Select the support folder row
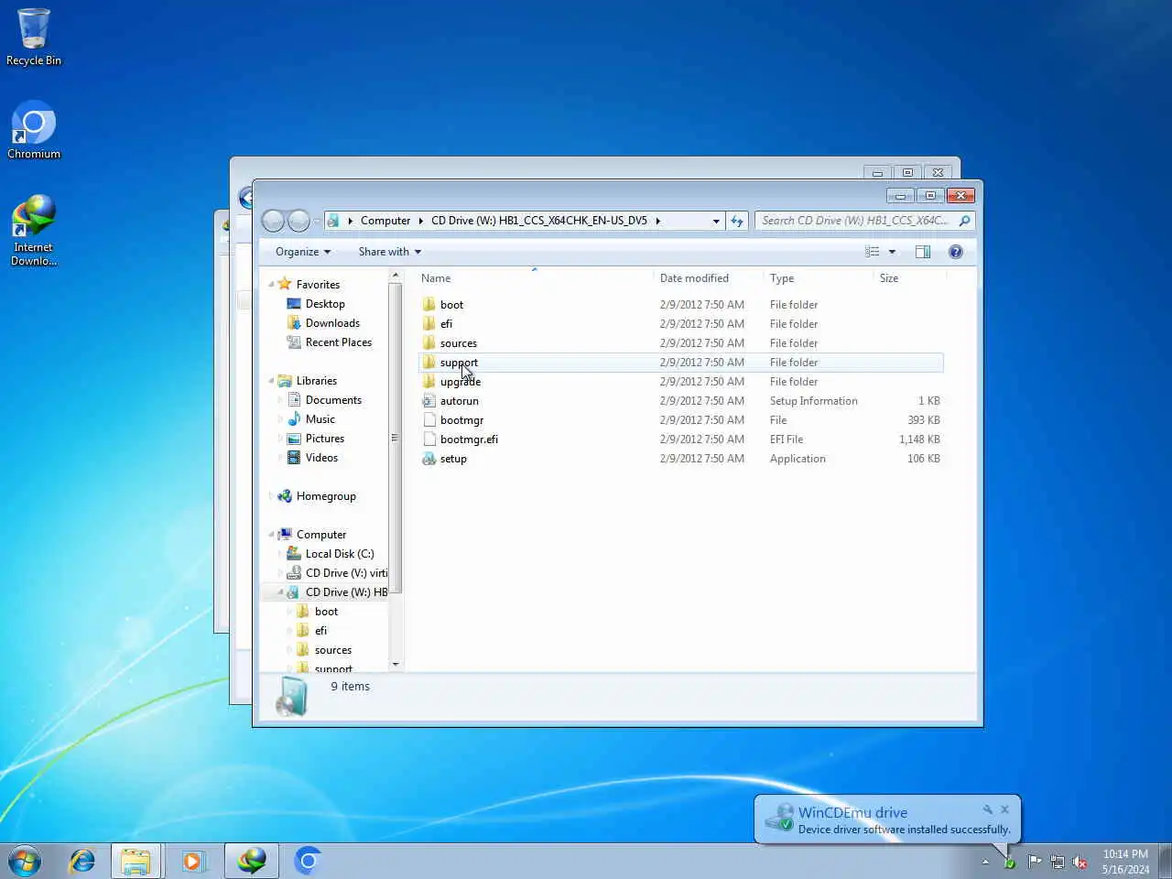1172x879 pixels. click(681, 363)
